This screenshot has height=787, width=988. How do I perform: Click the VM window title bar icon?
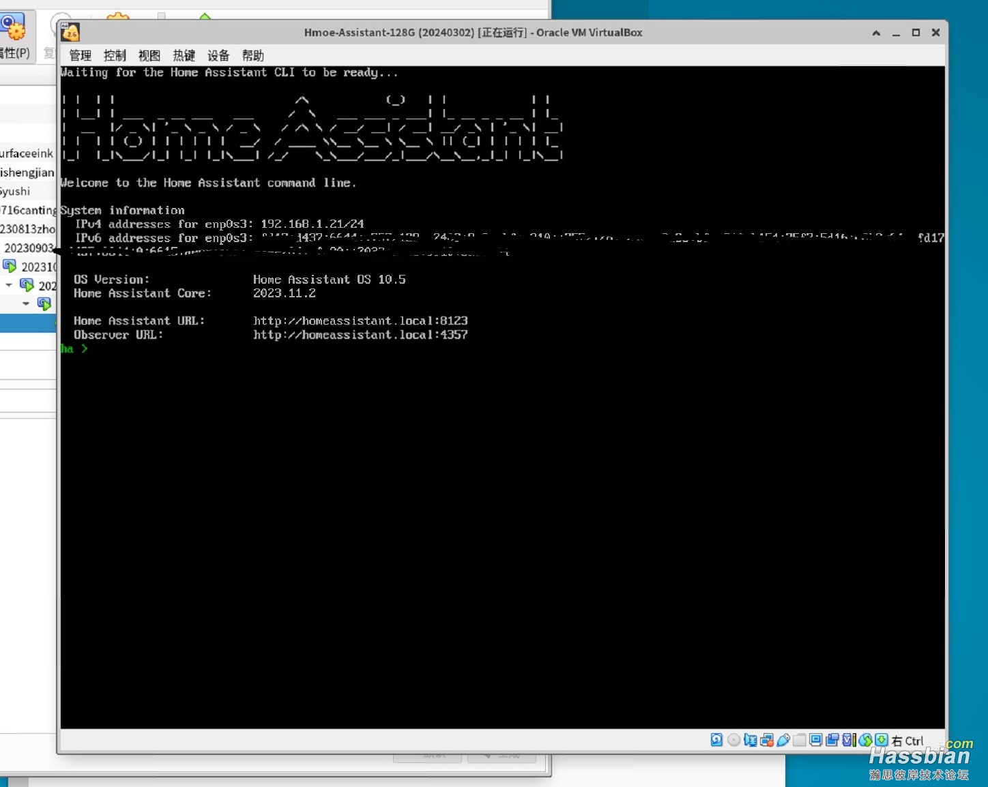pos(71,32)
